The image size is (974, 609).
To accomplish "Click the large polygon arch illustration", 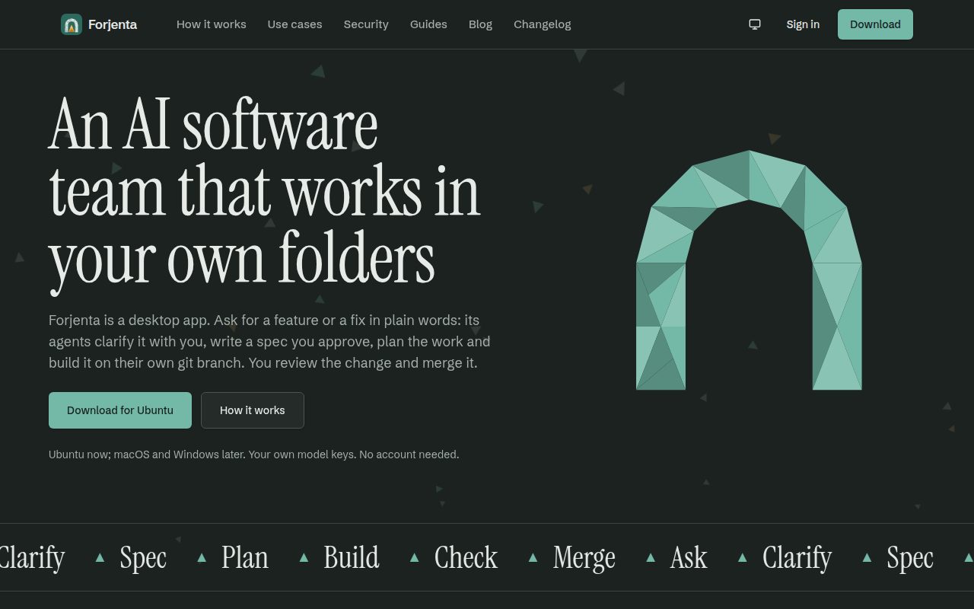I will (749, 270).
